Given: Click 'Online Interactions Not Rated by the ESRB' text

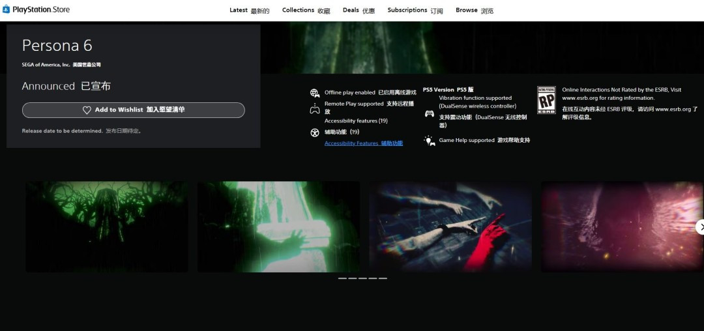Looking at the screenshot, I should click(x=615, y=90).
